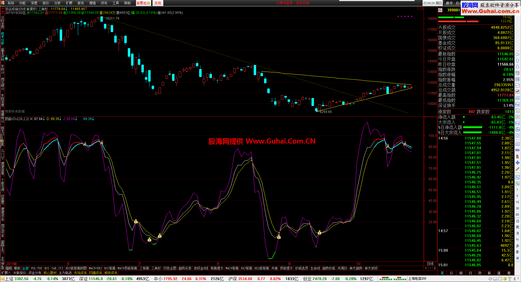Open the 分析 menu
The image size is (521, 282).
pos(58,3)
